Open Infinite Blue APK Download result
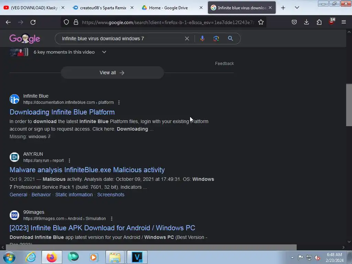The height and width of the screenshot is (264, 352). 102,228
